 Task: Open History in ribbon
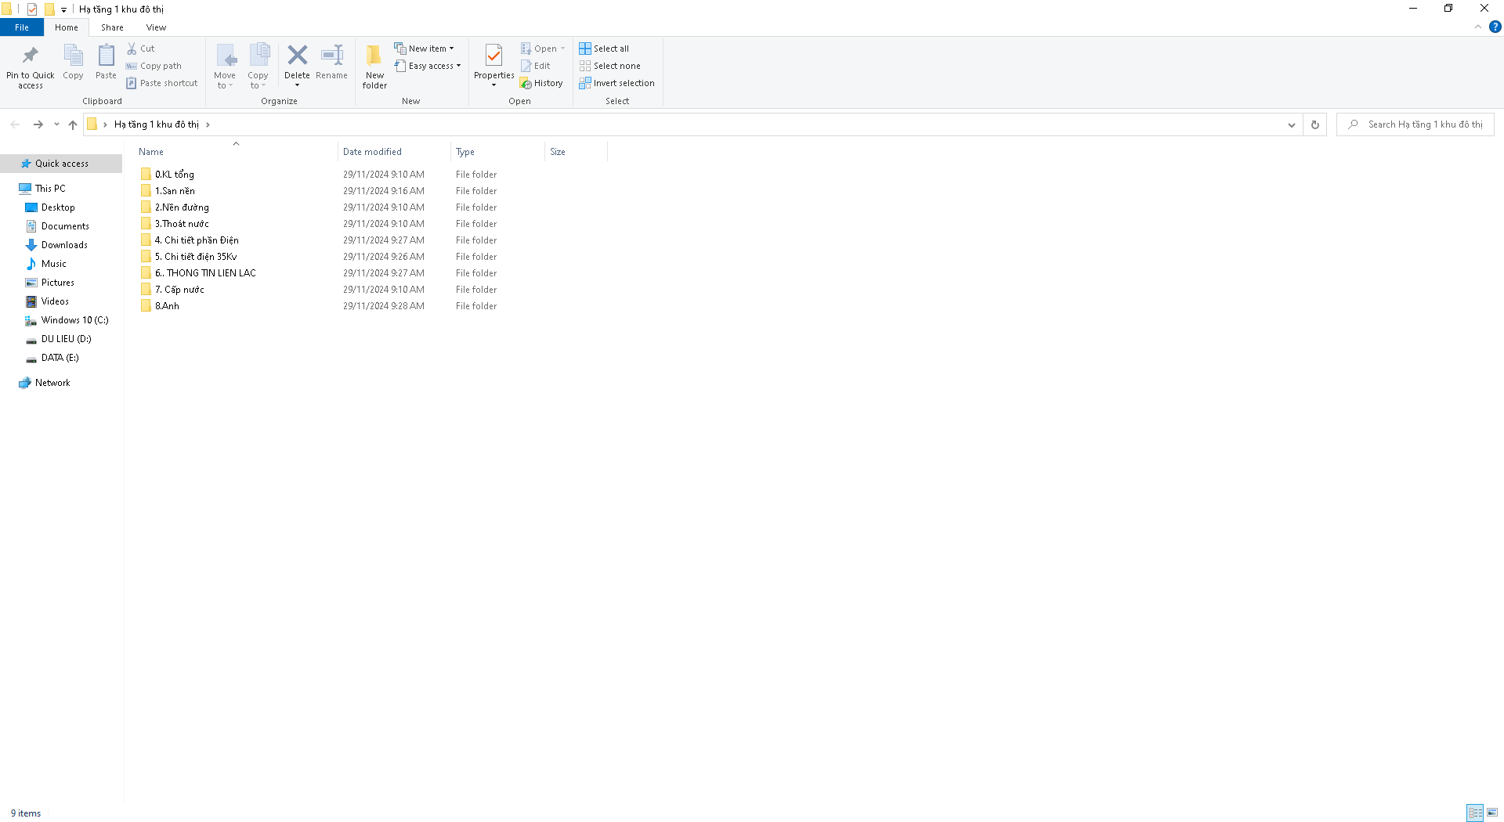pyautogui.click(x=541, y=83)
